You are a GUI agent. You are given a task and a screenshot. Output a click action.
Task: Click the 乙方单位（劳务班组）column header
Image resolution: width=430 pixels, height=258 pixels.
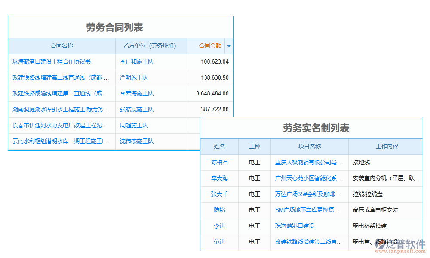(x=151, y=46)
